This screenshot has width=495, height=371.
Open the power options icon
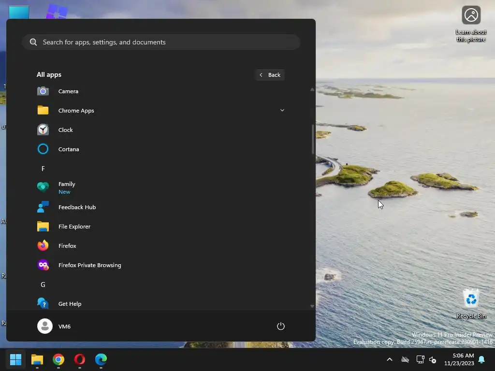click(281, 326)
